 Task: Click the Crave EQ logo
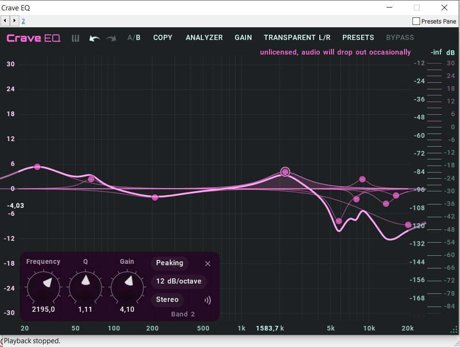[33, 38]
